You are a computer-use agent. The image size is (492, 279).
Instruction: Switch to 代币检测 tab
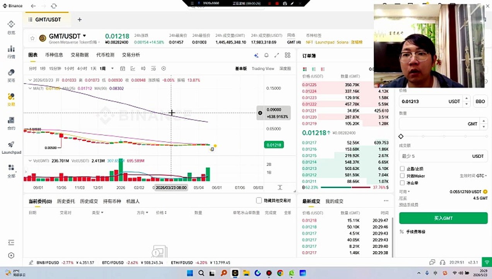tap(105, 55)
